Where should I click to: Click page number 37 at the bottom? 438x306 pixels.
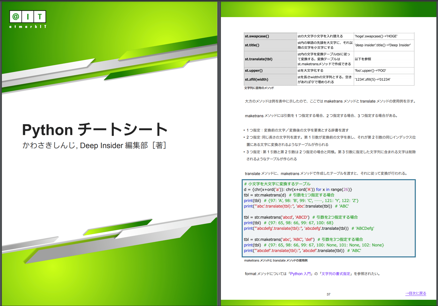tap(329, 294)
